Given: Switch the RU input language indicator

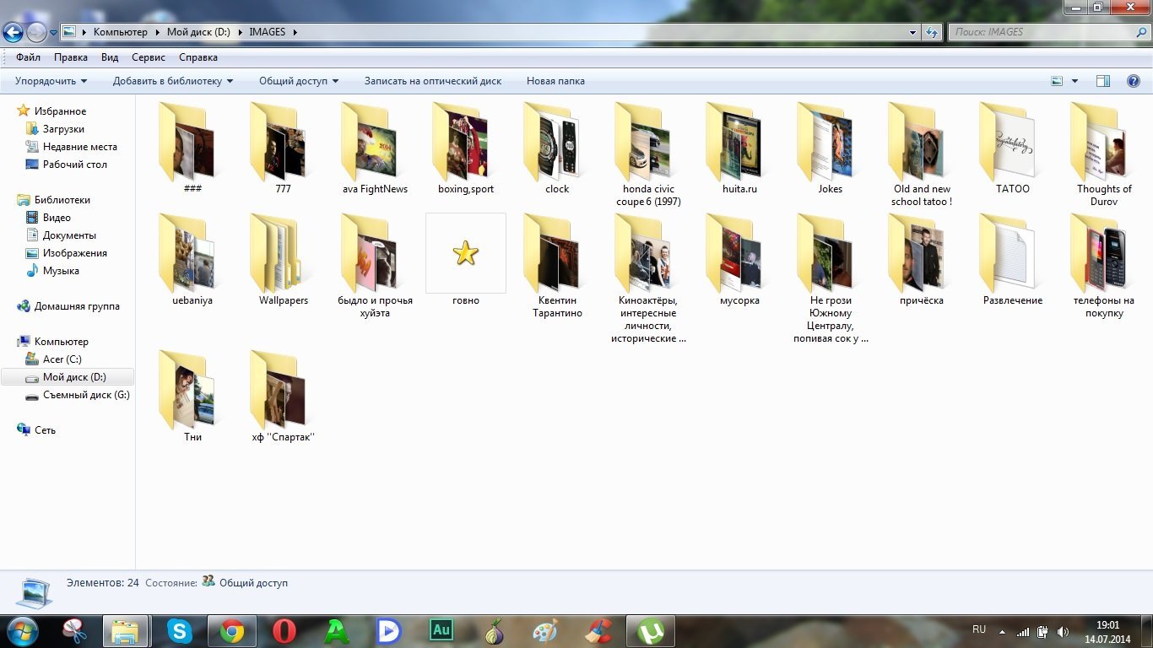Looking at the screenshot, I should [979, 629].
